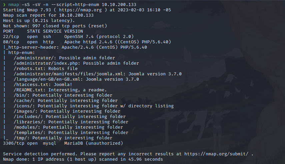This screenshot has width=285, height=164.
Task: Click the prompt arrow before nmap command
Action: click(4, 5)
